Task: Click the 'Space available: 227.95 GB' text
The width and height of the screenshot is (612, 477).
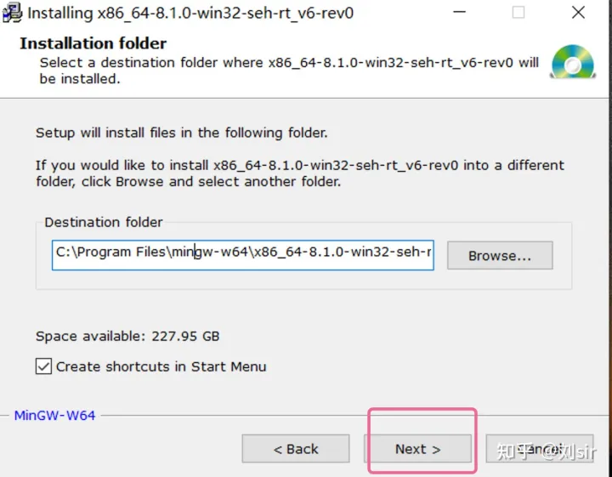Action: pos(127,336)
